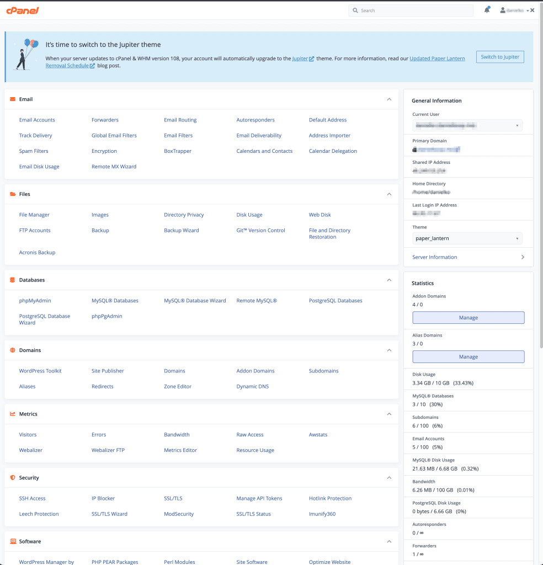Open Bandwidth metrics
The height and width of the screenshot is (565, 543).
point(177,435)
